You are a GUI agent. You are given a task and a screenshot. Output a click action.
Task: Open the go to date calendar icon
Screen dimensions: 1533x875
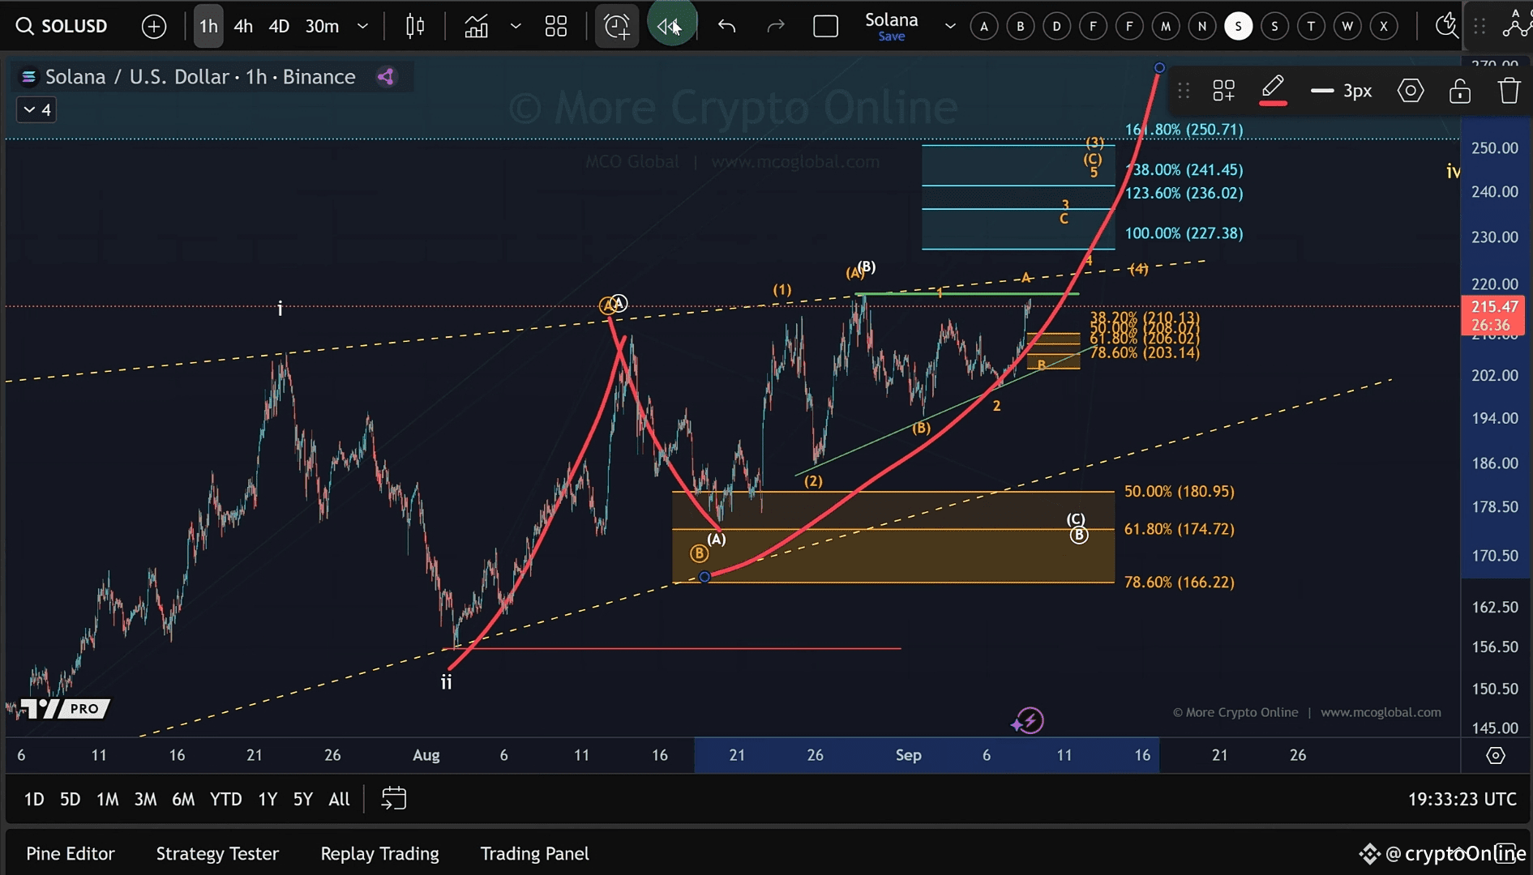(x=394, y=799)
